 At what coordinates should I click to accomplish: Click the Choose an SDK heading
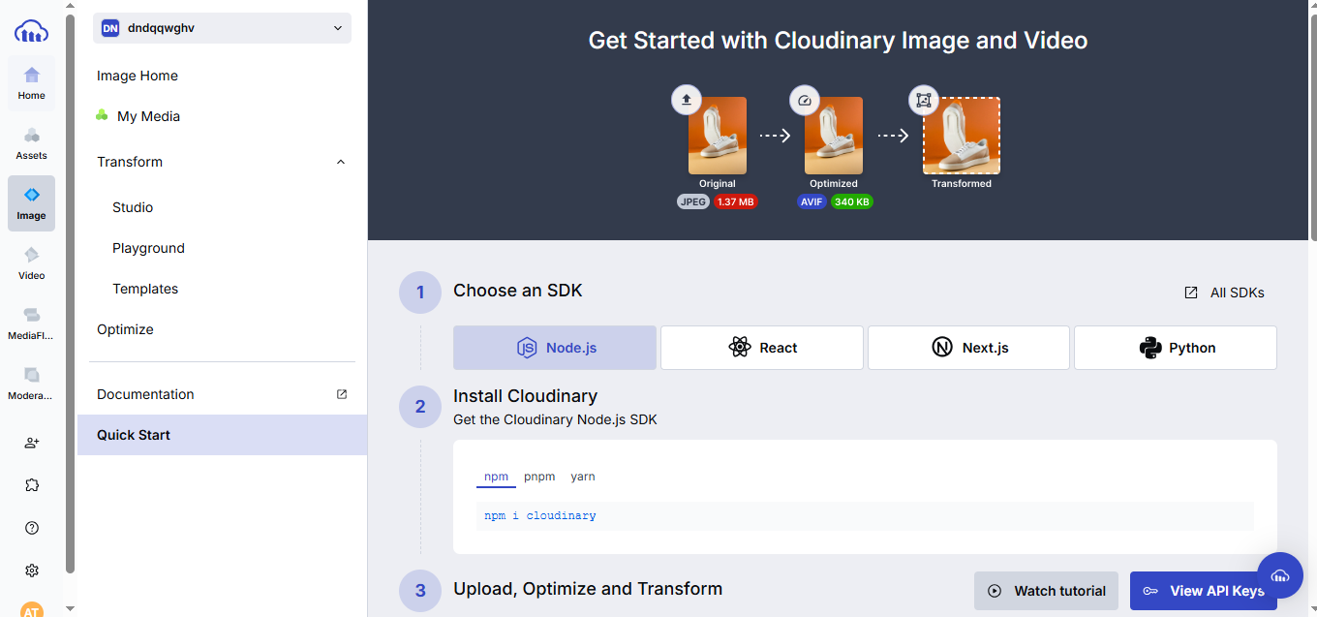click(x=518, y=291)
